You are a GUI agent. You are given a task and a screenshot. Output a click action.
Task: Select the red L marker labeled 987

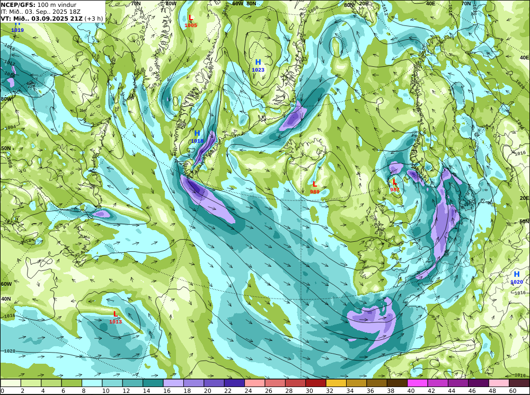point(394,182)
